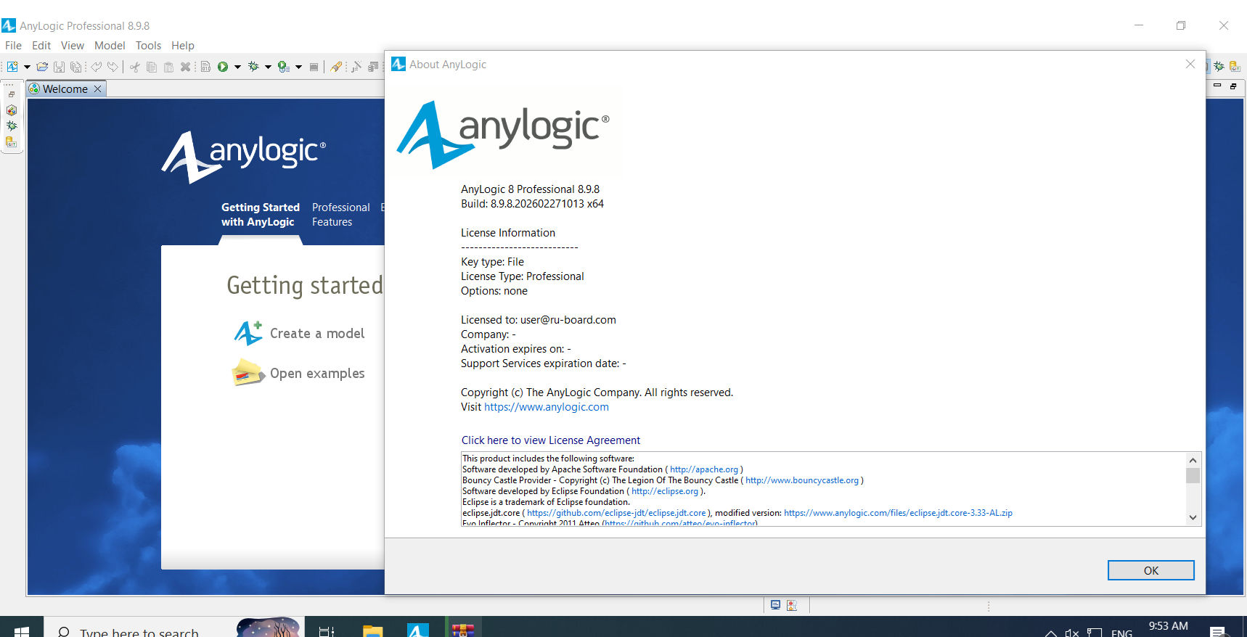Select the Welcome editor tab
The width and height of the screenshot is (1247, 637).
coord(65,89)
